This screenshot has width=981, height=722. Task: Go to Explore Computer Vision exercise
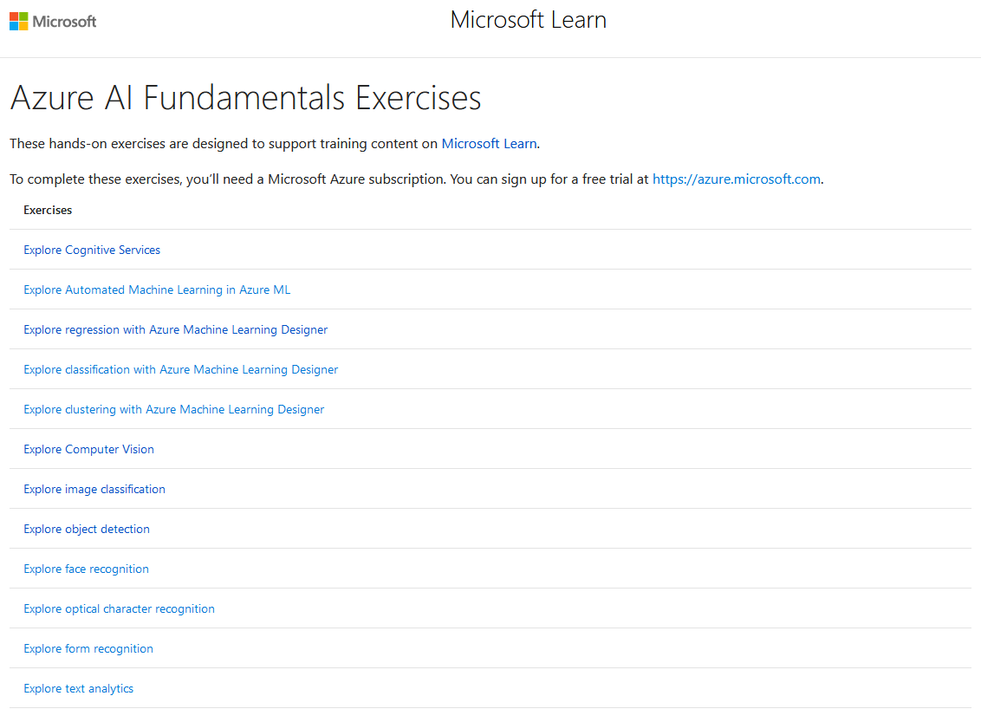click(x=89, y=449)
